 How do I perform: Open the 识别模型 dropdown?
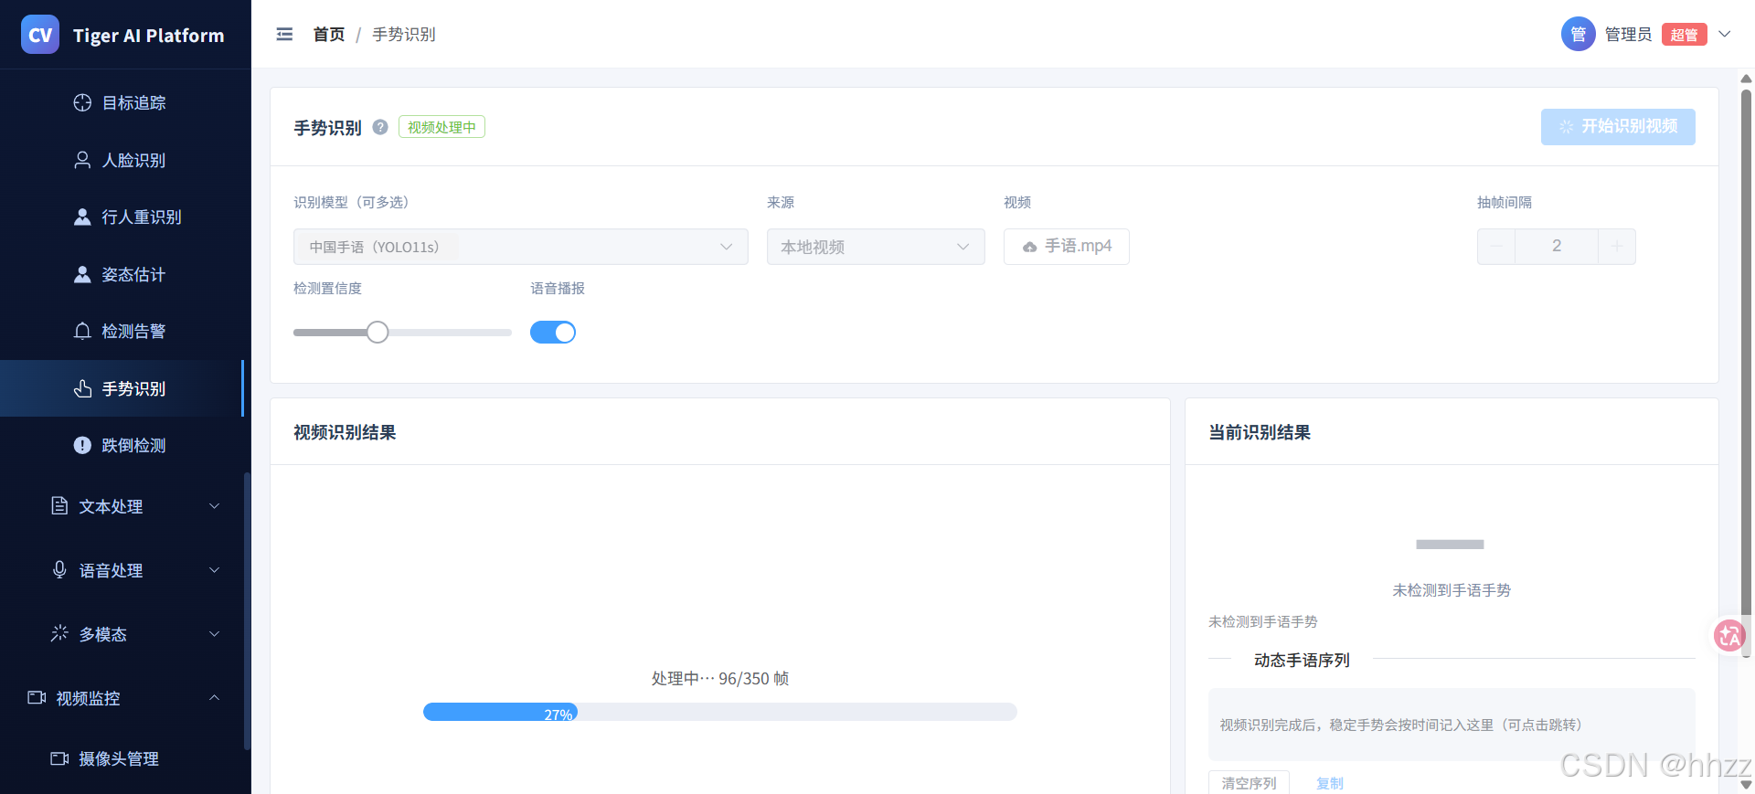tap(521, 247)
